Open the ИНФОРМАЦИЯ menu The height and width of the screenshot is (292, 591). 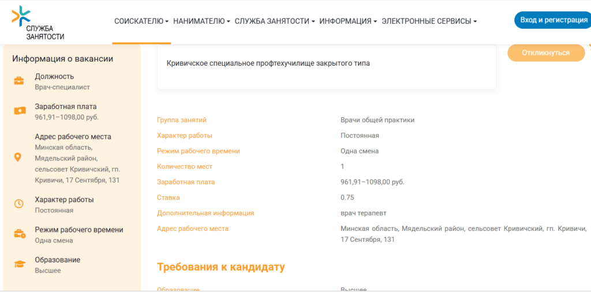(x=348, y=21)
